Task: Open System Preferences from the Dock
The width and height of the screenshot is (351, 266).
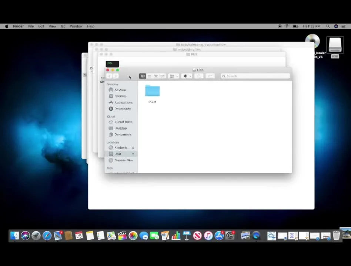Action: pyautogui.click(x=230, y=236)
